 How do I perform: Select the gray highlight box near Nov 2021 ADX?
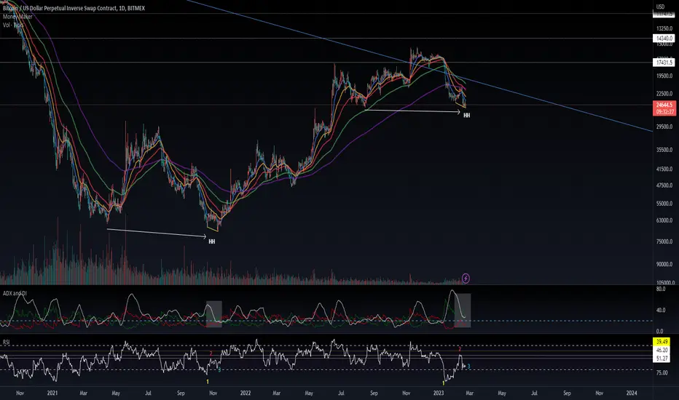pos(213,314)
